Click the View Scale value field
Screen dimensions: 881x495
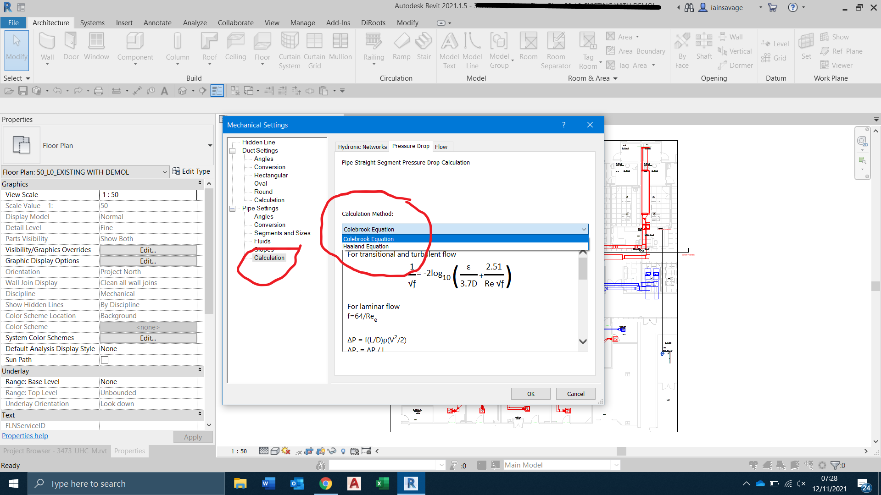click(148, 195)
